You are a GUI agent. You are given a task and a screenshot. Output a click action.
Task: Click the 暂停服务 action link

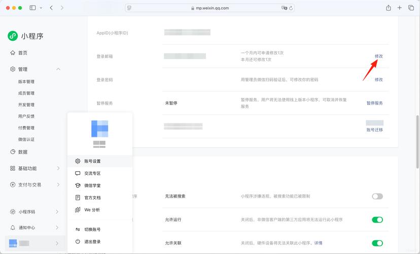(375, 103)
